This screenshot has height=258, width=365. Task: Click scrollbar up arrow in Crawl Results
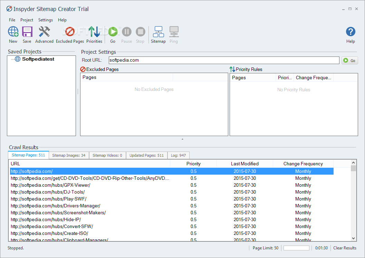coord(353,163)
